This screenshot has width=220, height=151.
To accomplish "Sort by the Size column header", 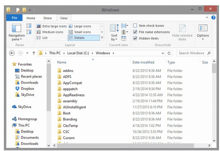I will tap(205, 62).
